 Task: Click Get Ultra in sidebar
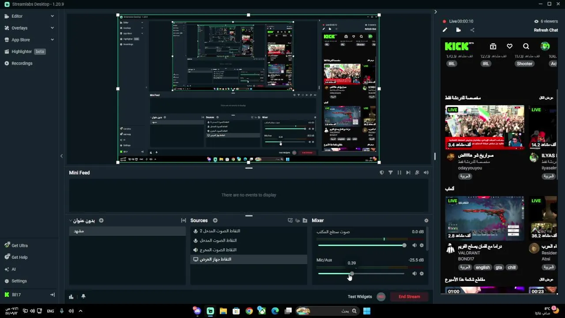pos(19,246)
